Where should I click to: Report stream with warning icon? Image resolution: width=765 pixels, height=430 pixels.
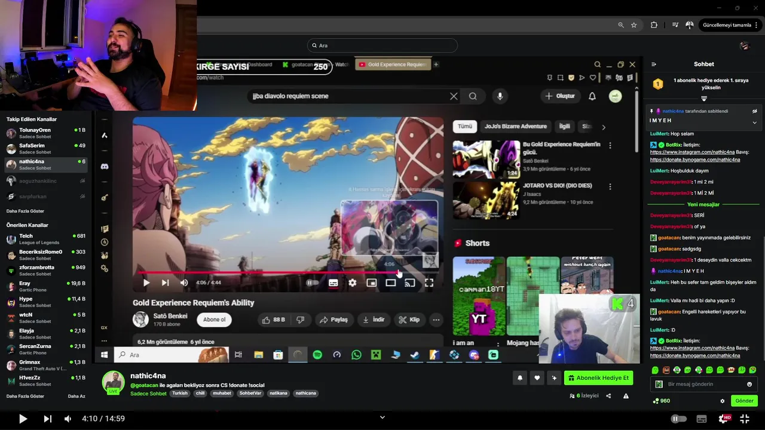tap(626, 395)
